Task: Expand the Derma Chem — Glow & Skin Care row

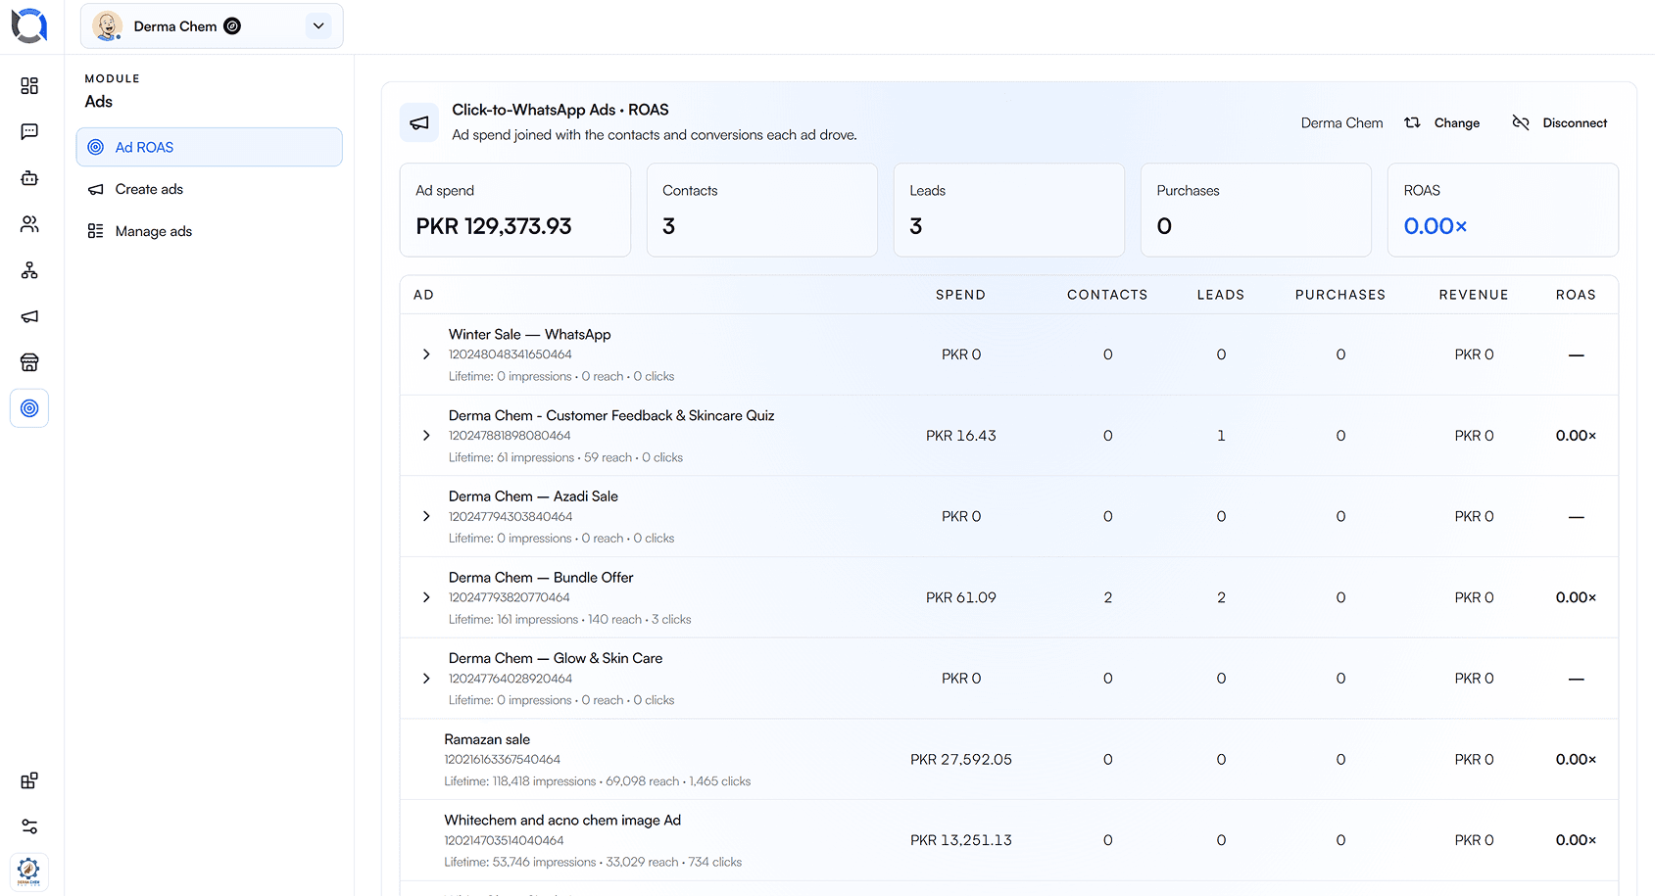Action: [426, 679]
